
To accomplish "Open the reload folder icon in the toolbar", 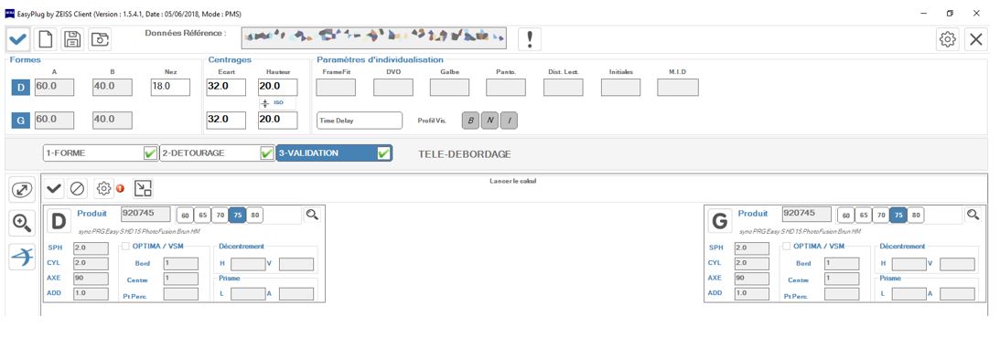I will [100, 39].
